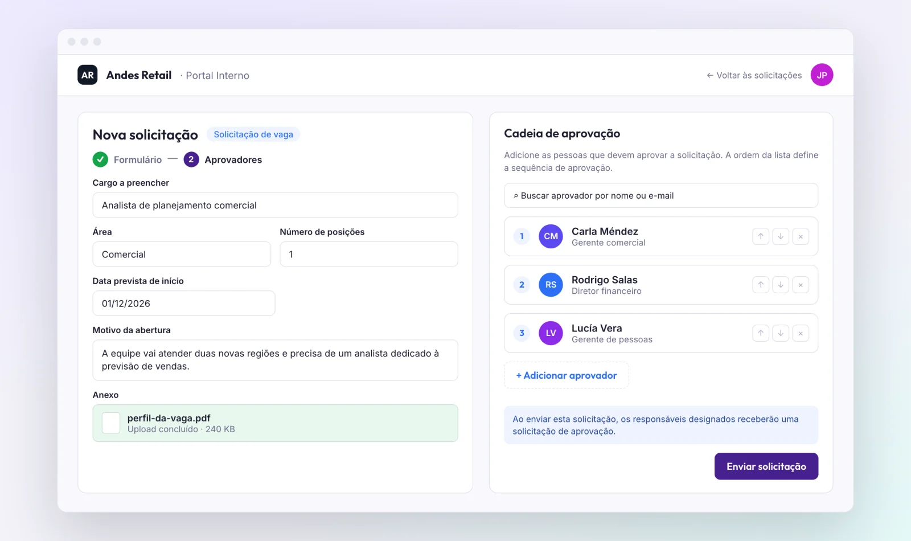
Task: Remove Lucía Vera from approvers
Action: point(801,333)
